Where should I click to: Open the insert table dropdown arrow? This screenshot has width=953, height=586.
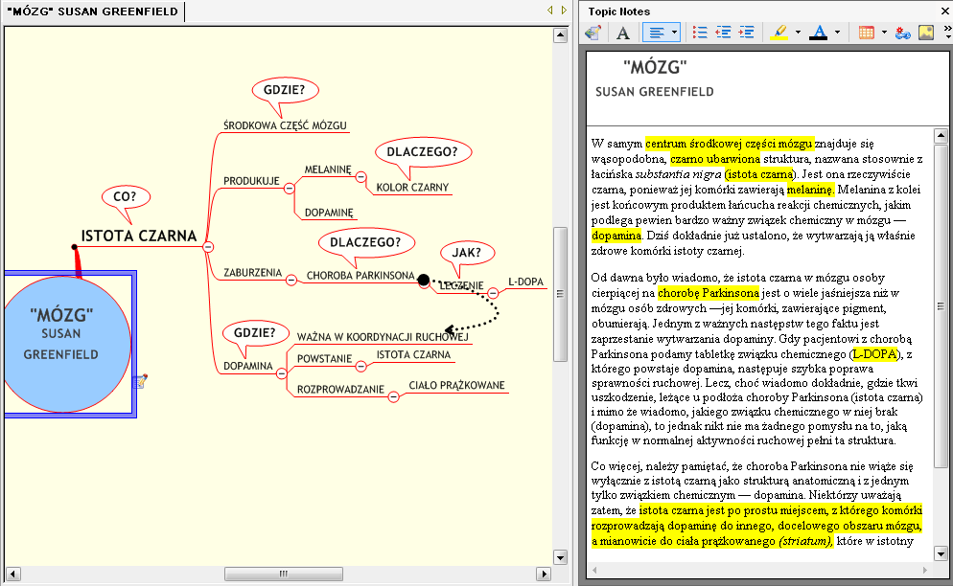883,33
